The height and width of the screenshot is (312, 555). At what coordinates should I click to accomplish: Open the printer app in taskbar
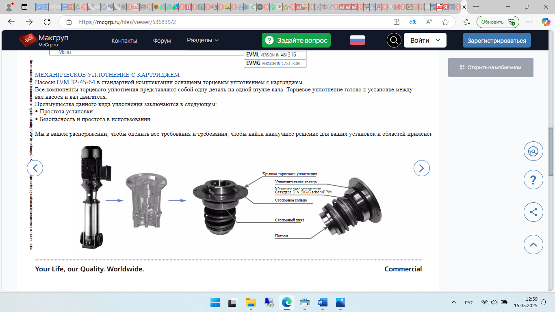(x=305, y=302)
